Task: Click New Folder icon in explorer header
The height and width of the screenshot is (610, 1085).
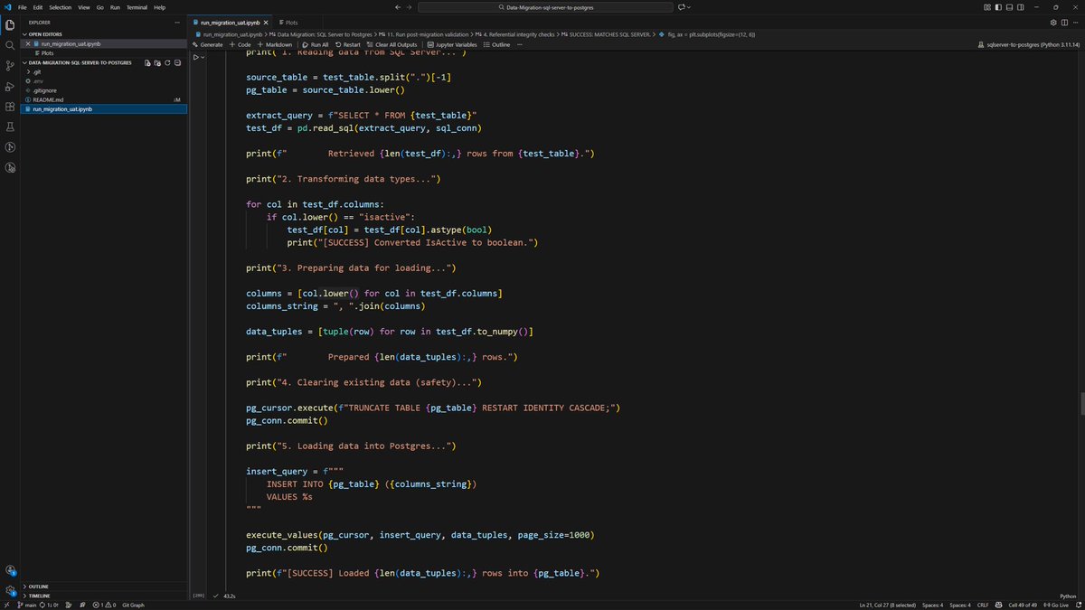Action: pos(157,62)
